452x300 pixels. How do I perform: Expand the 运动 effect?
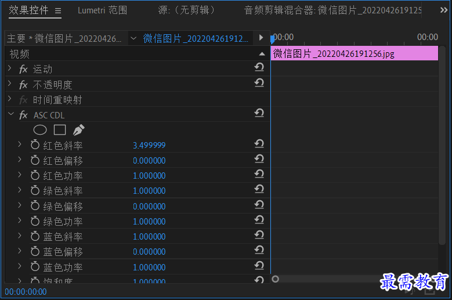pos(10,68)
